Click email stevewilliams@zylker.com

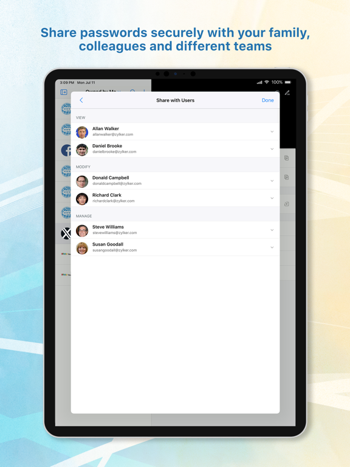tap(115, 233)
